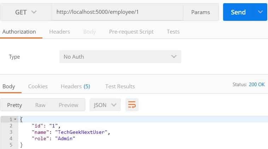This screenshot has height=149, width=268.
Task: Click the request URL input field
Action: (117, 12)
